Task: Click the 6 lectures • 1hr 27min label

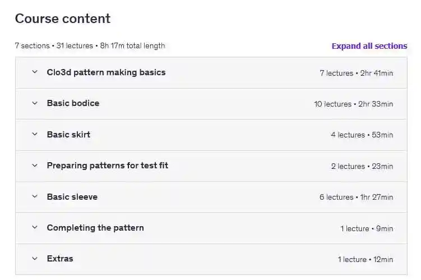Action: [356, 198]
